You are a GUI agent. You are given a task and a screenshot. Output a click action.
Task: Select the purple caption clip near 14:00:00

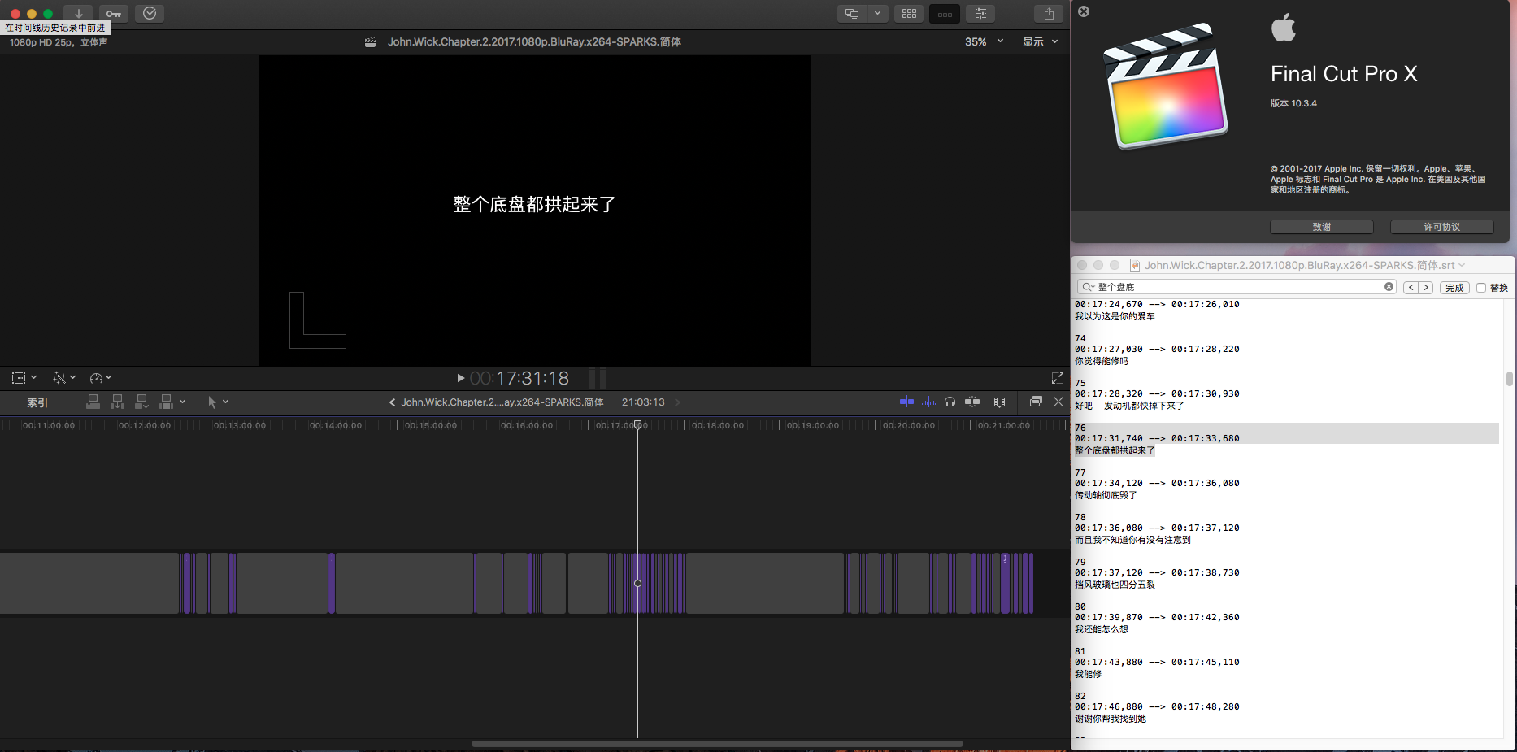click(x=332, y=583)
